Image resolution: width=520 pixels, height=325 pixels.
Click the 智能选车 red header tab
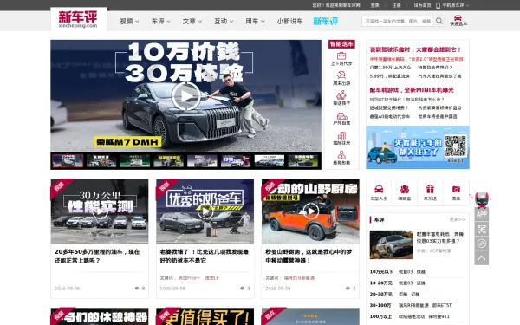pos(341,44)
